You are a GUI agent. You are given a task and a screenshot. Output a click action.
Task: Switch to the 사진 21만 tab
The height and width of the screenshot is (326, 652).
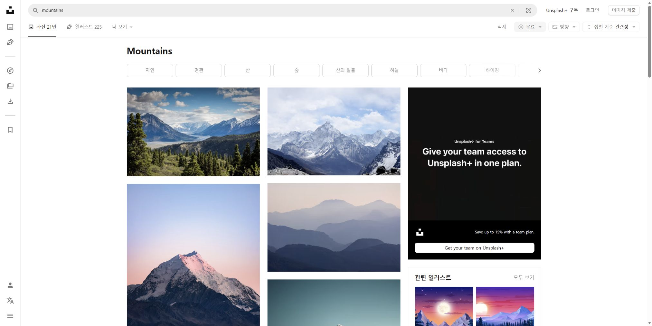42,27
